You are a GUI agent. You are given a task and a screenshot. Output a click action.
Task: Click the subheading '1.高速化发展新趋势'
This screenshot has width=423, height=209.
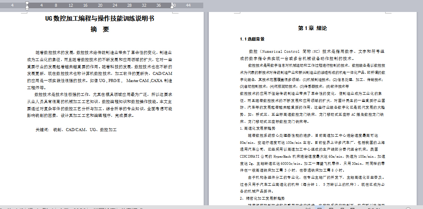[x=258, y=128]
